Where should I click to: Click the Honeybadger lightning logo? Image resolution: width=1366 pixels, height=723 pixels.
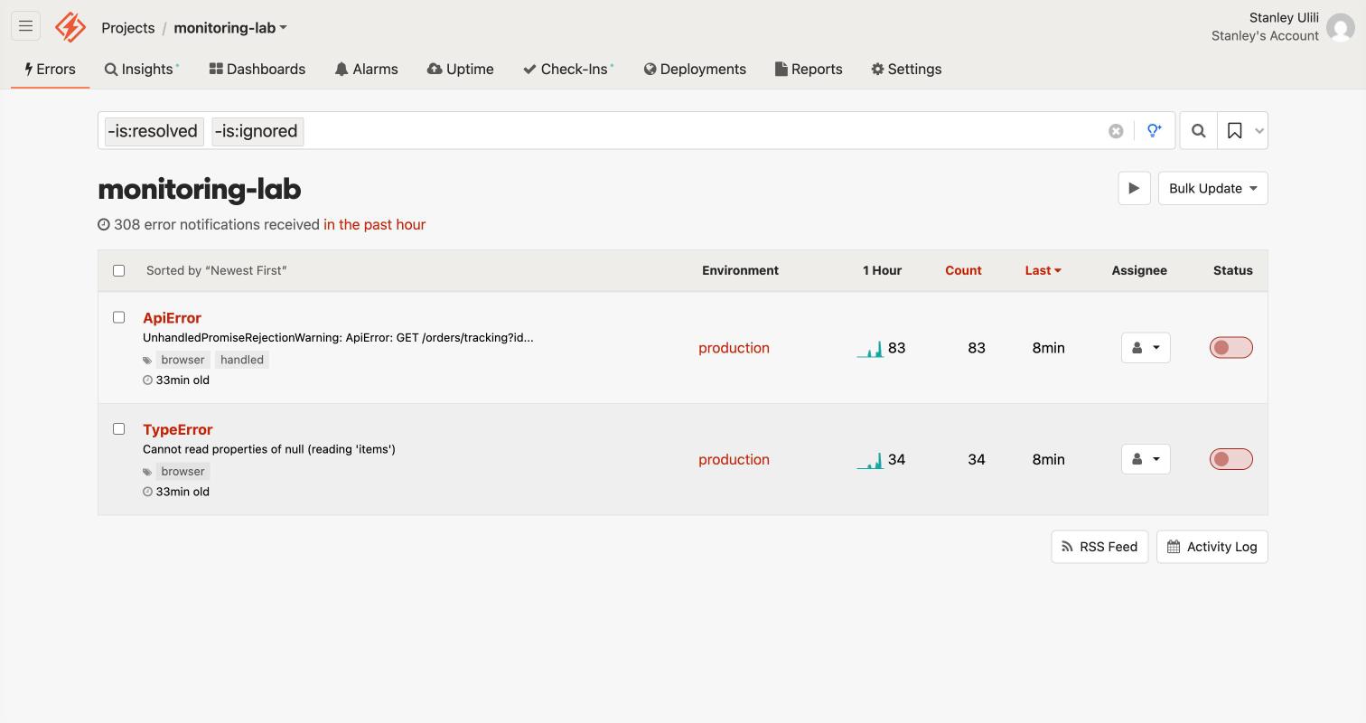70,27
